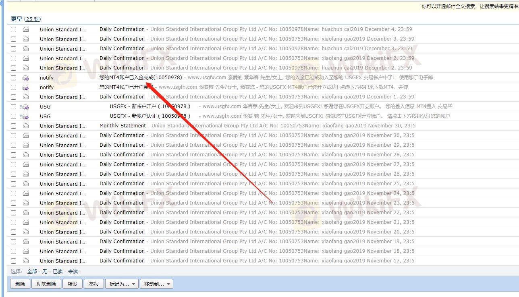Click the envelope icon on the Monthly Statement email
This screenshot has height=297, width=519.
[26, 126]
